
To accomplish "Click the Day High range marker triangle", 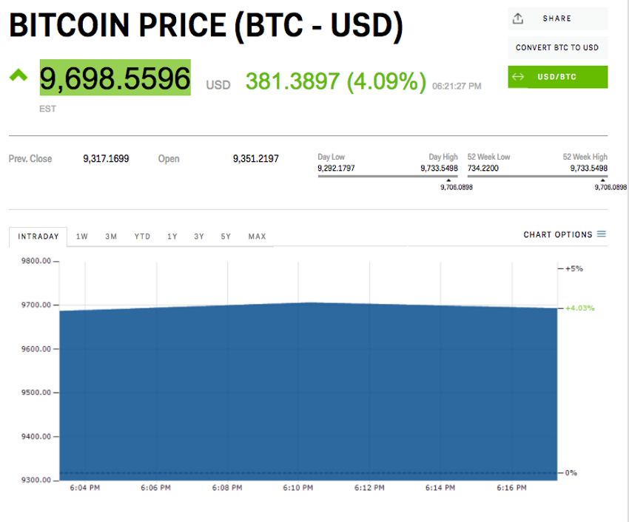I will [445, 180].
